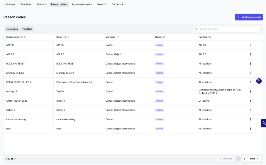Screen dimensions: 266x165
Task: Click the 'Cancel, Reject' use cases cell
Action: (x=113, y=54)
